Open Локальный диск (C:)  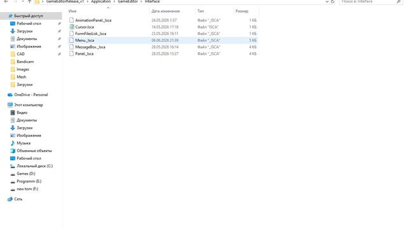coord(35,166)
